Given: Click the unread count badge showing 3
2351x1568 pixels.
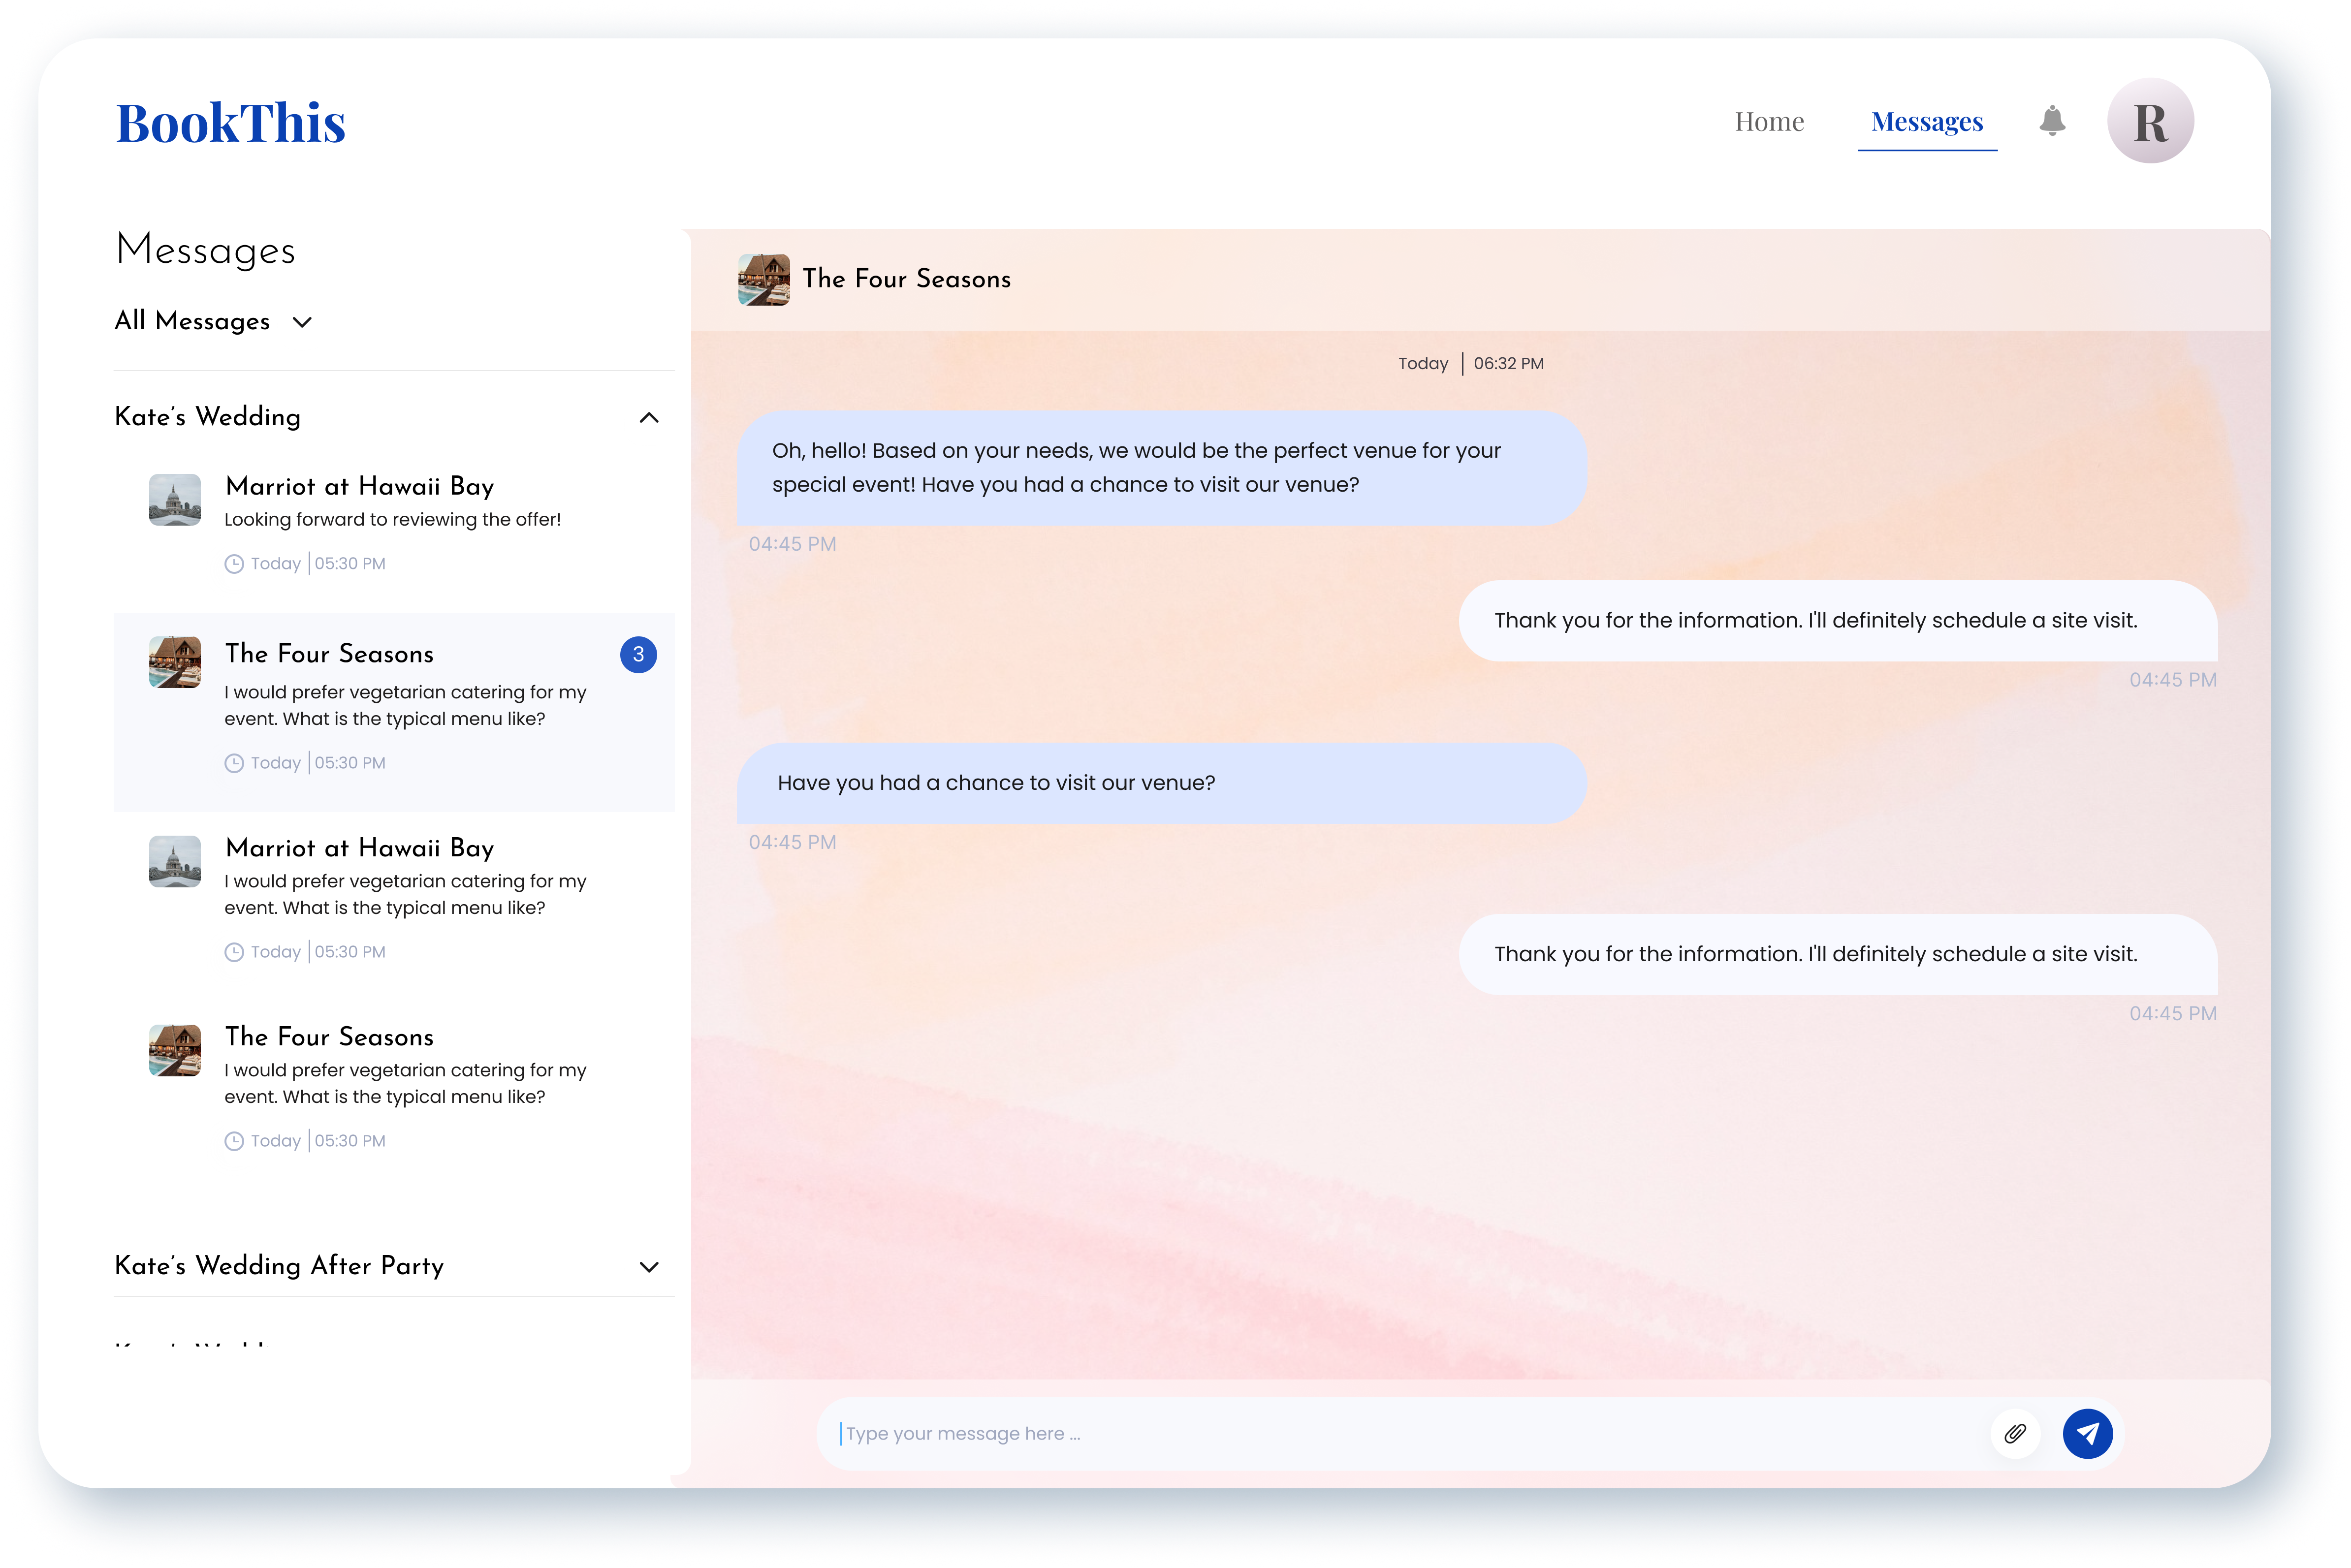Looking at the screenshot, I should tap(638, 654).
